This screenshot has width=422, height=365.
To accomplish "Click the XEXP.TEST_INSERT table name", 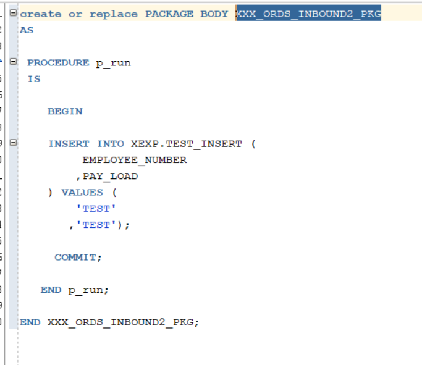I will click(x=186, y=144).
